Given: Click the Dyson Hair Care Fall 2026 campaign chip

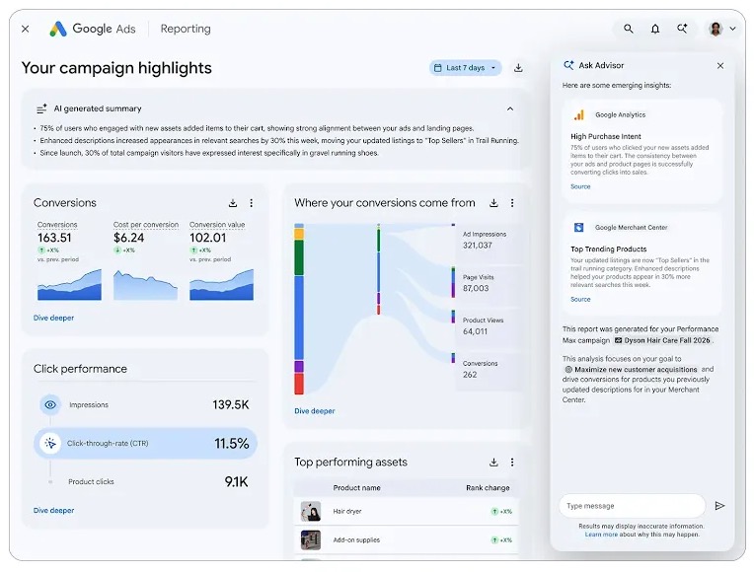Looking at the screenshot, I should click(x=662, y=340).
